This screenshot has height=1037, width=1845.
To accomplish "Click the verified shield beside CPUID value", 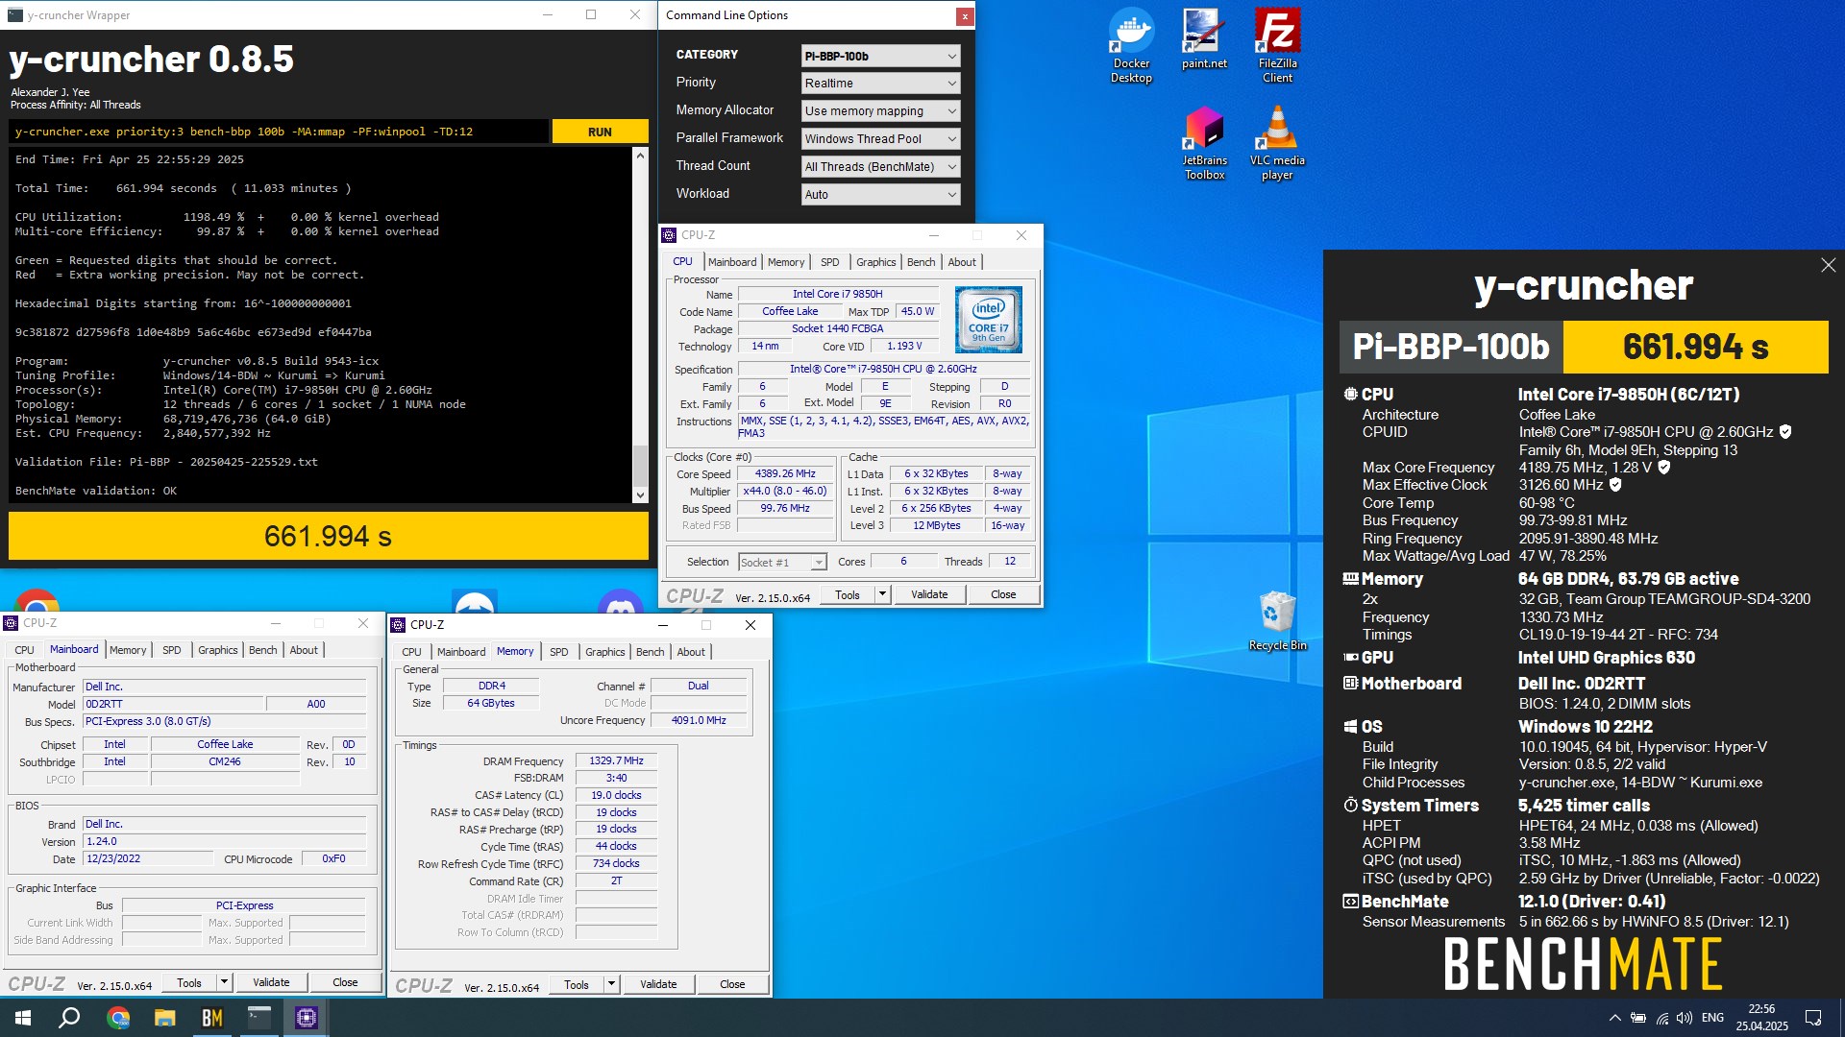I will (x=1784, y=432).
